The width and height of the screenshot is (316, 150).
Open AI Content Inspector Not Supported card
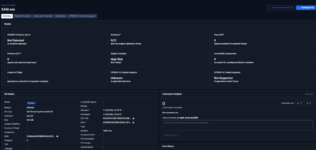[262, 77]
